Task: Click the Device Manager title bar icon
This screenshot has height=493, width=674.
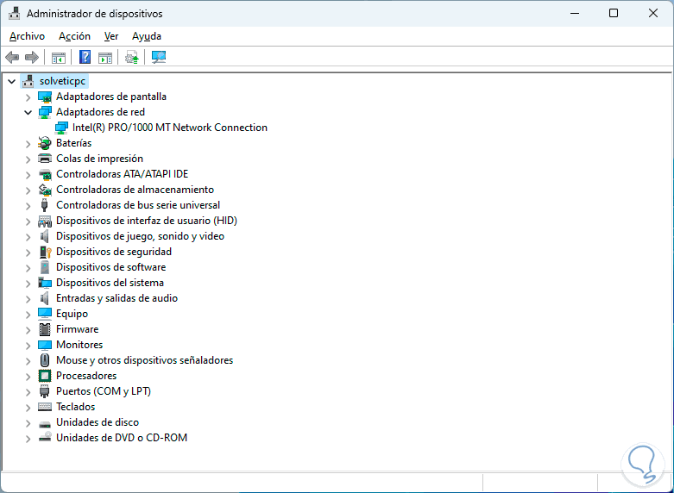Action: pos(14,13)
